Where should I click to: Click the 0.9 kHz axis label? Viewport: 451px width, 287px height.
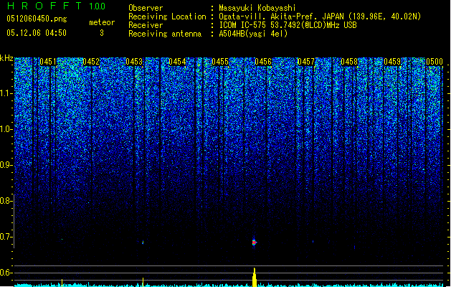[6, 165]
